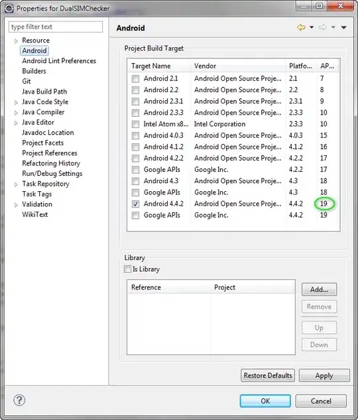Image resolution: width=358 pixels, height=420 pixels.
Task: Open the help question mark icon
Action: coord(19,400)
